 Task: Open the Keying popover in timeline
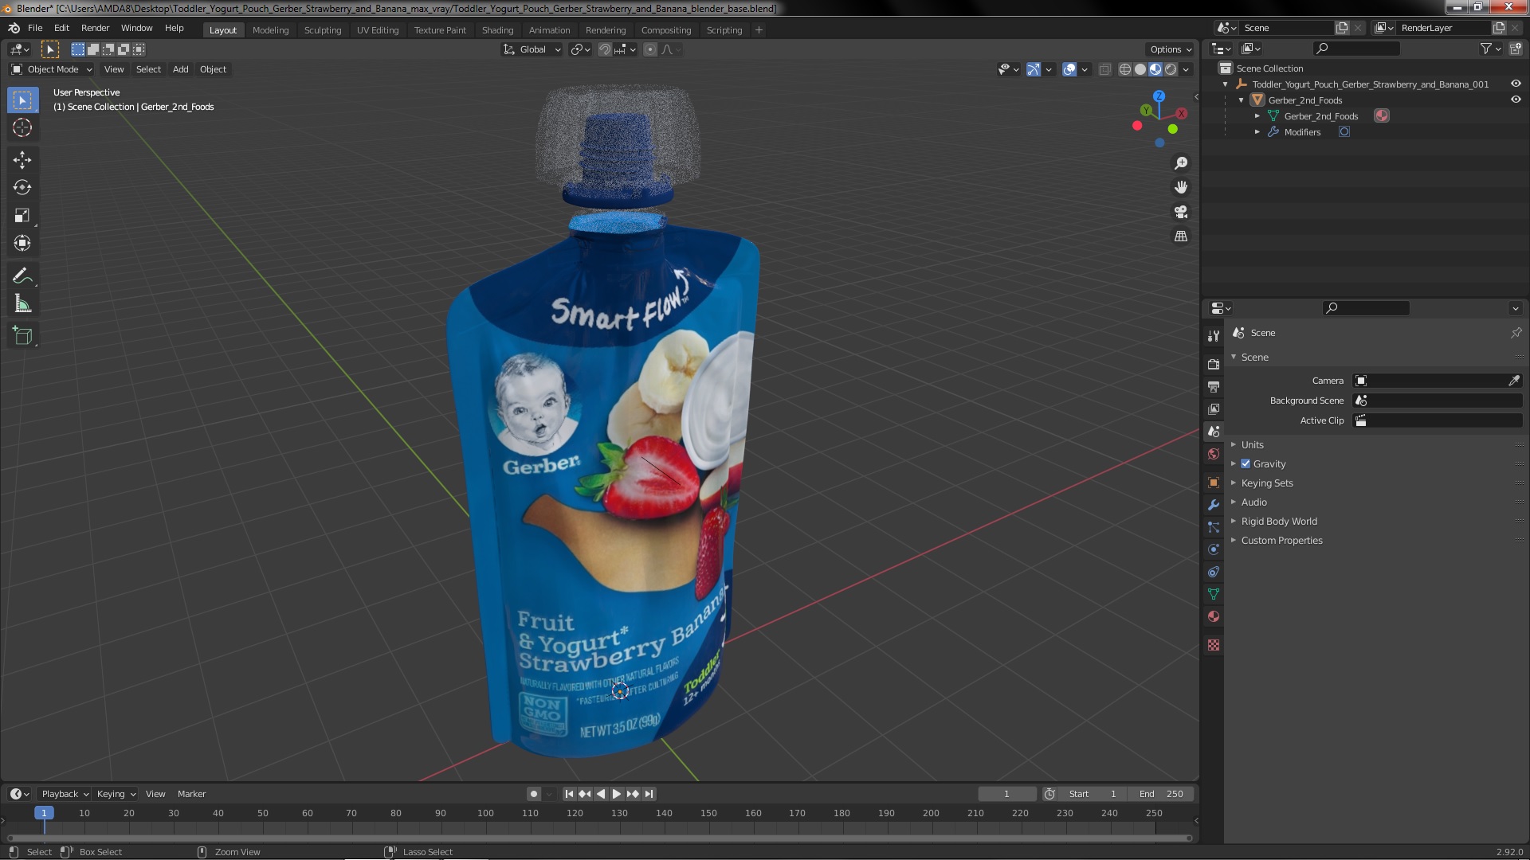116,794
